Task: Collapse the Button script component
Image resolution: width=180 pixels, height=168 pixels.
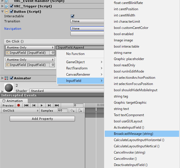Action: [x=2, y=11]
